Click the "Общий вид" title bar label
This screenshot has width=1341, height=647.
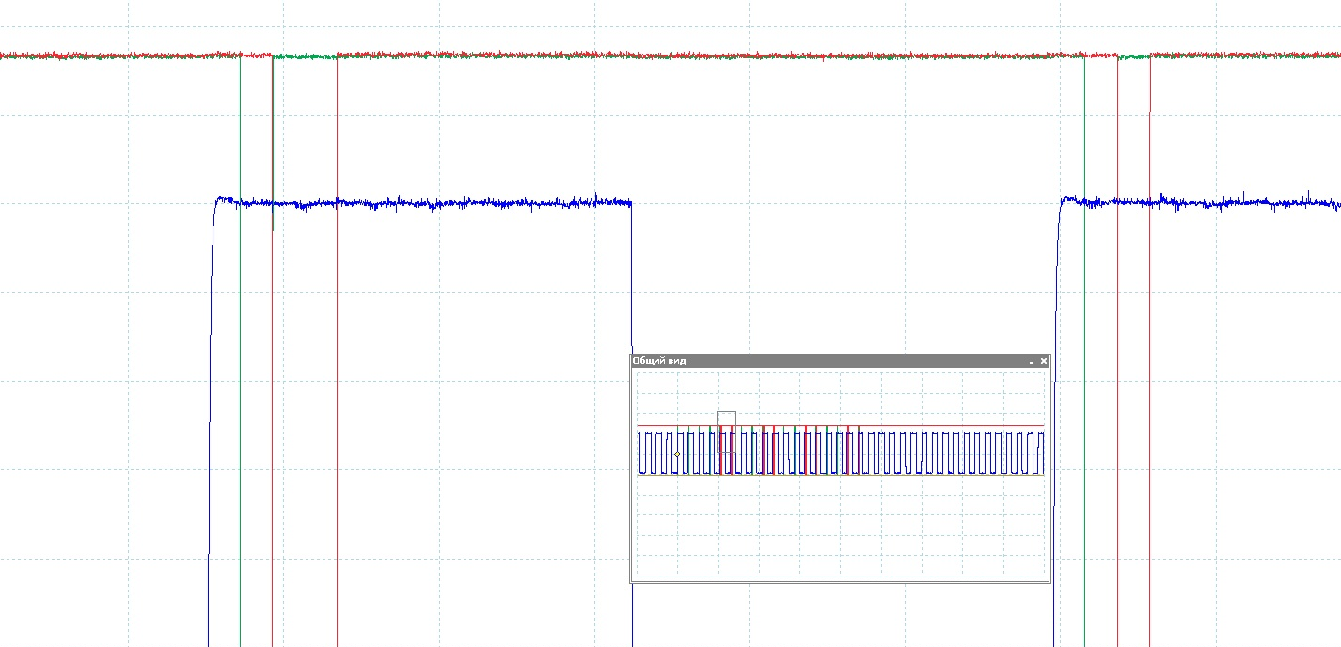[x=659, y=361]
